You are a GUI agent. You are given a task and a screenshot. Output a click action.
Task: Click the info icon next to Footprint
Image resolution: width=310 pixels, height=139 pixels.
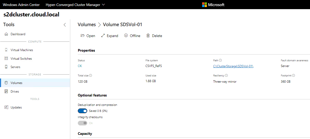click(x=294, y=76)
